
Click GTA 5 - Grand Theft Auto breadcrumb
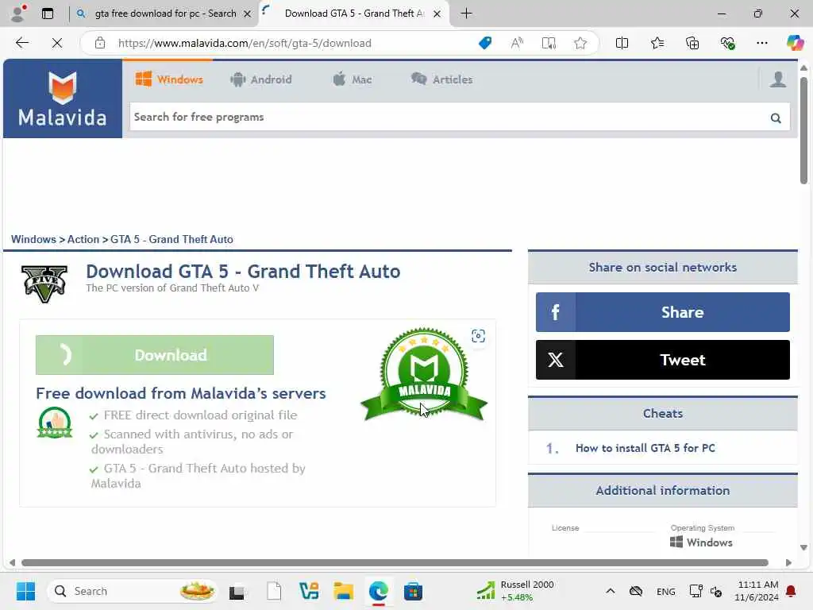click(171, 239)
